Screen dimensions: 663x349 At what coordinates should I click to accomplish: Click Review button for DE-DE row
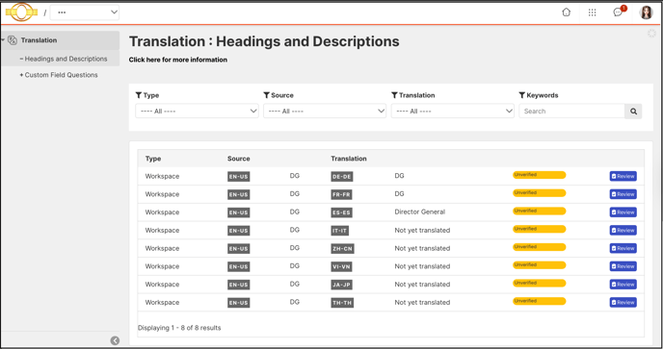623,176
